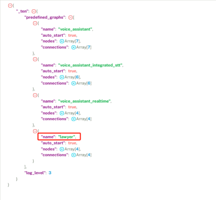The image size is (216, 200).
Task: Click auto_start true under voice_assistant_realtime
Action: (x=72, y=107)
